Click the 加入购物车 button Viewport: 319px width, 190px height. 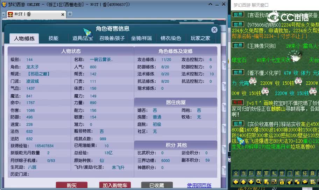(115, 185)
